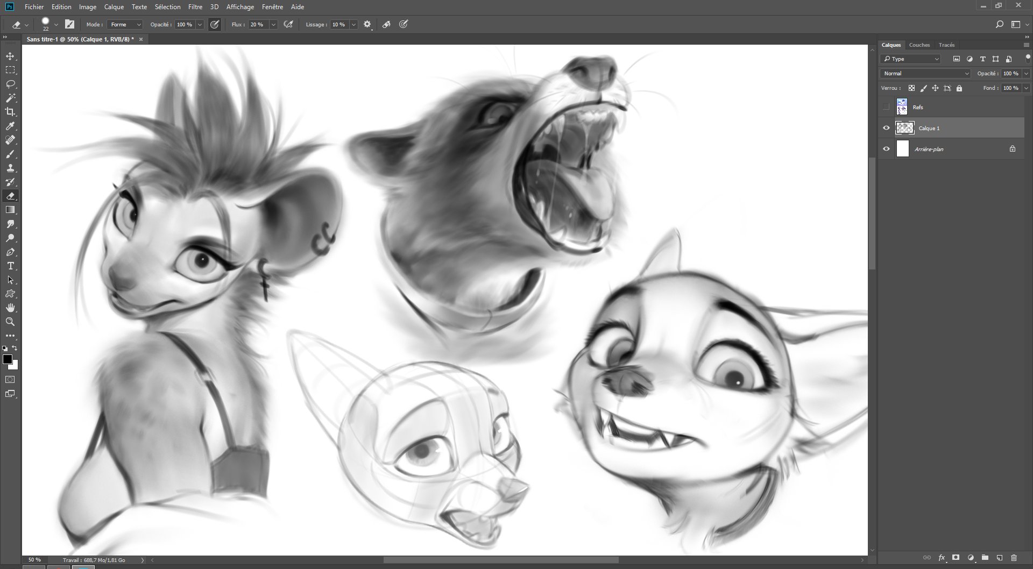Viewport: 1033px width, 569px height.
Task: Select the Eraser tool in the toolbox
Action: pos(10,196)
